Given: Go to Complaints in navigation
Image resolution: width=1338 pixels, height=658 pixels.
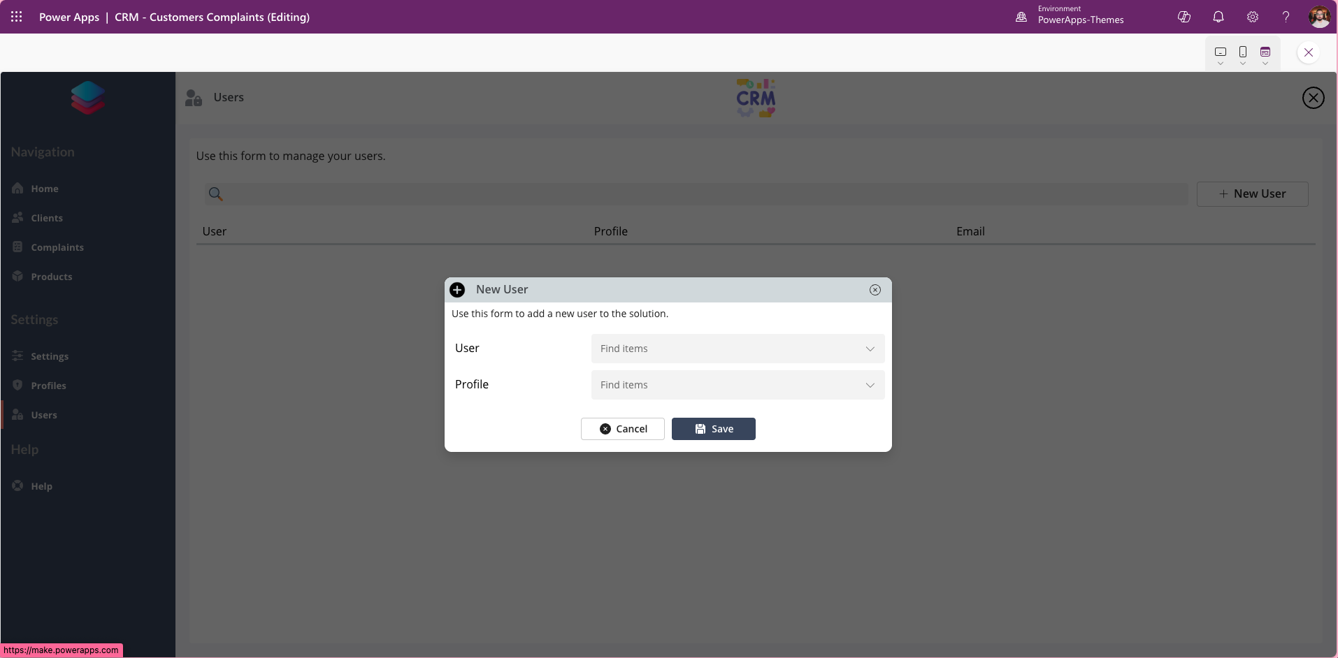Looking at the screenshot, I should tap(57, 247).
